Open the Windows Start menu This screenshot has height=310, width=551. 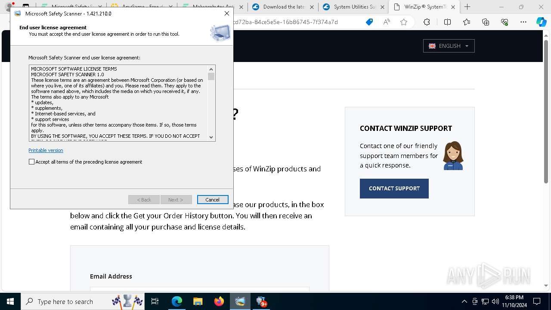[x=10, y=301]
